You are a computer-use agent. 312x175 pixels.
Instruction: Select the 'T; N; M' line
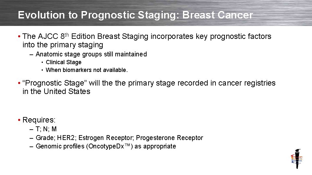coord(46,129)
